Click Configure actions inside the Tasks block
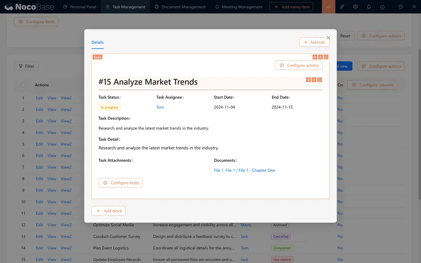Viewport: 421px width, 263px height. tap(299, 65)
